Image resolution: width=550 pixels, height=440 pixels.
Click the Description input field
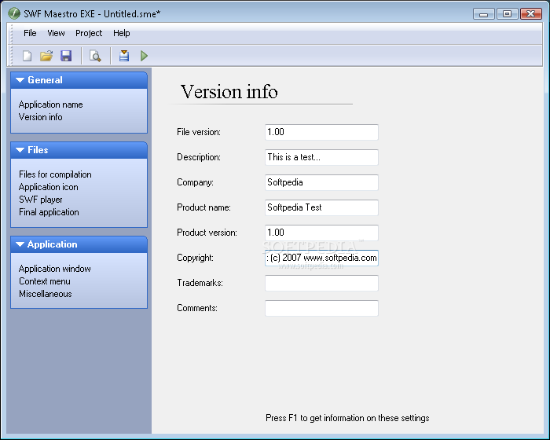(321, 157)
